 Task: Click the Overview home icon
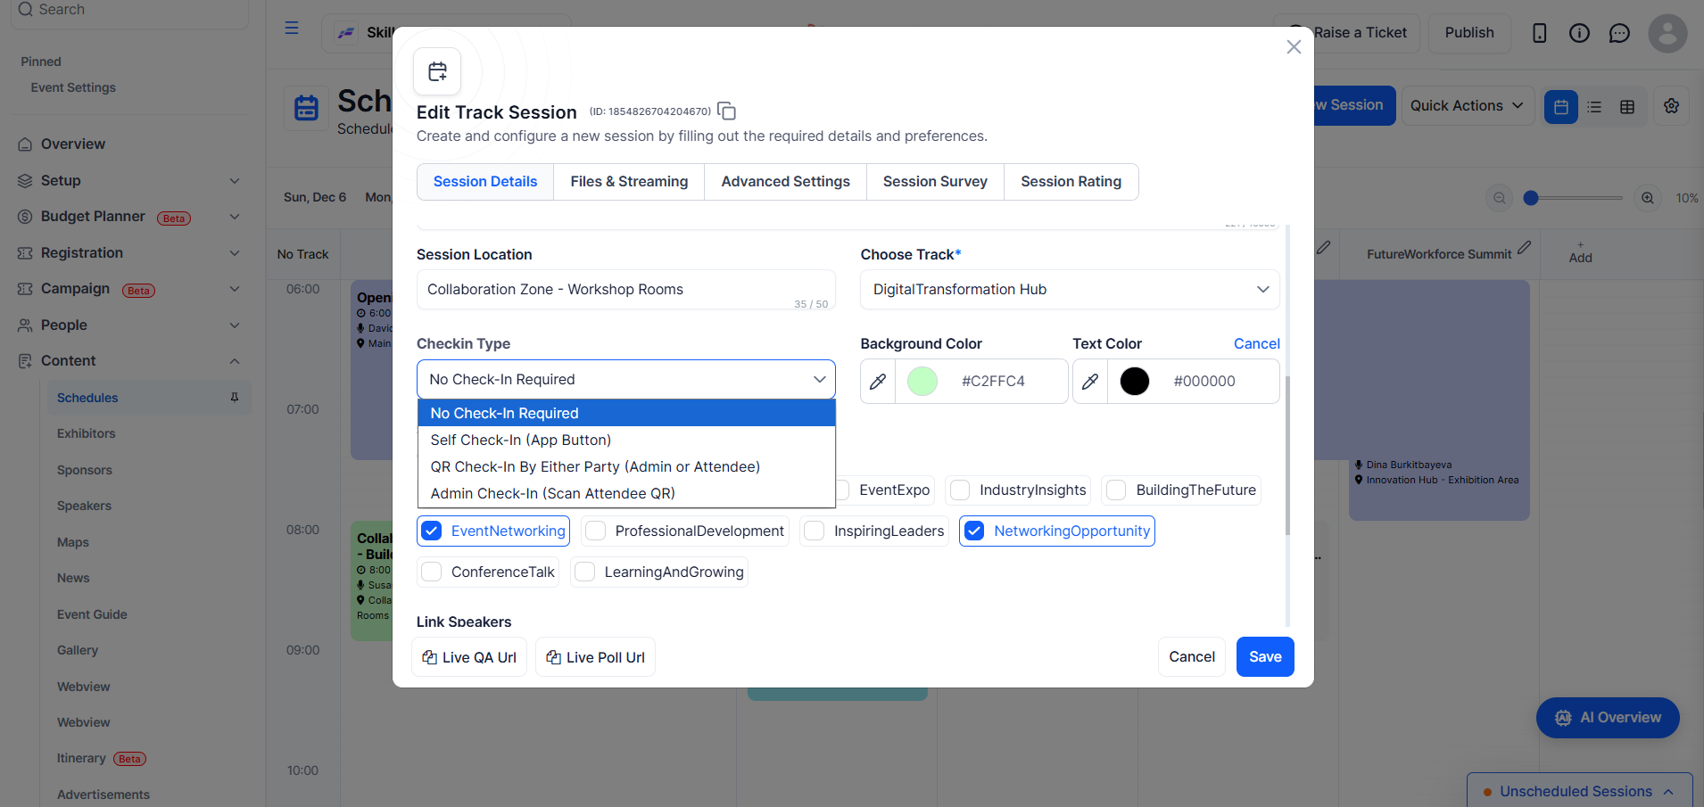point(25,144)
